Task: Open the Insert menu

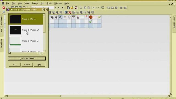Action: click(27, 3)
